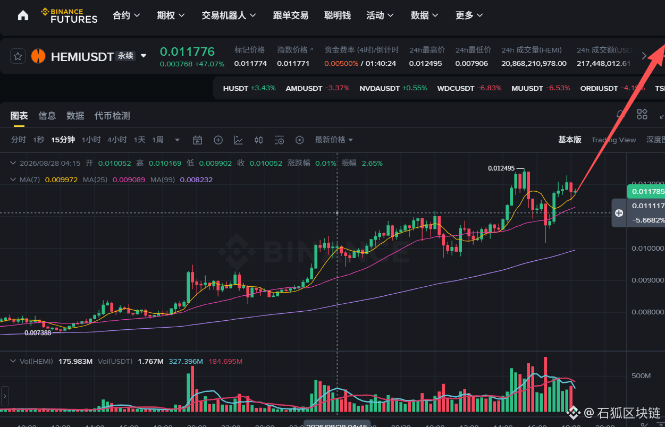The width and height of the screenshot is (665, 427).
Task: Switch to Trading View chart mode
Action: pos(614,140)
